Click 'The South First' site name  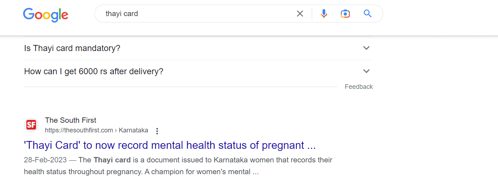click(71, 120)
